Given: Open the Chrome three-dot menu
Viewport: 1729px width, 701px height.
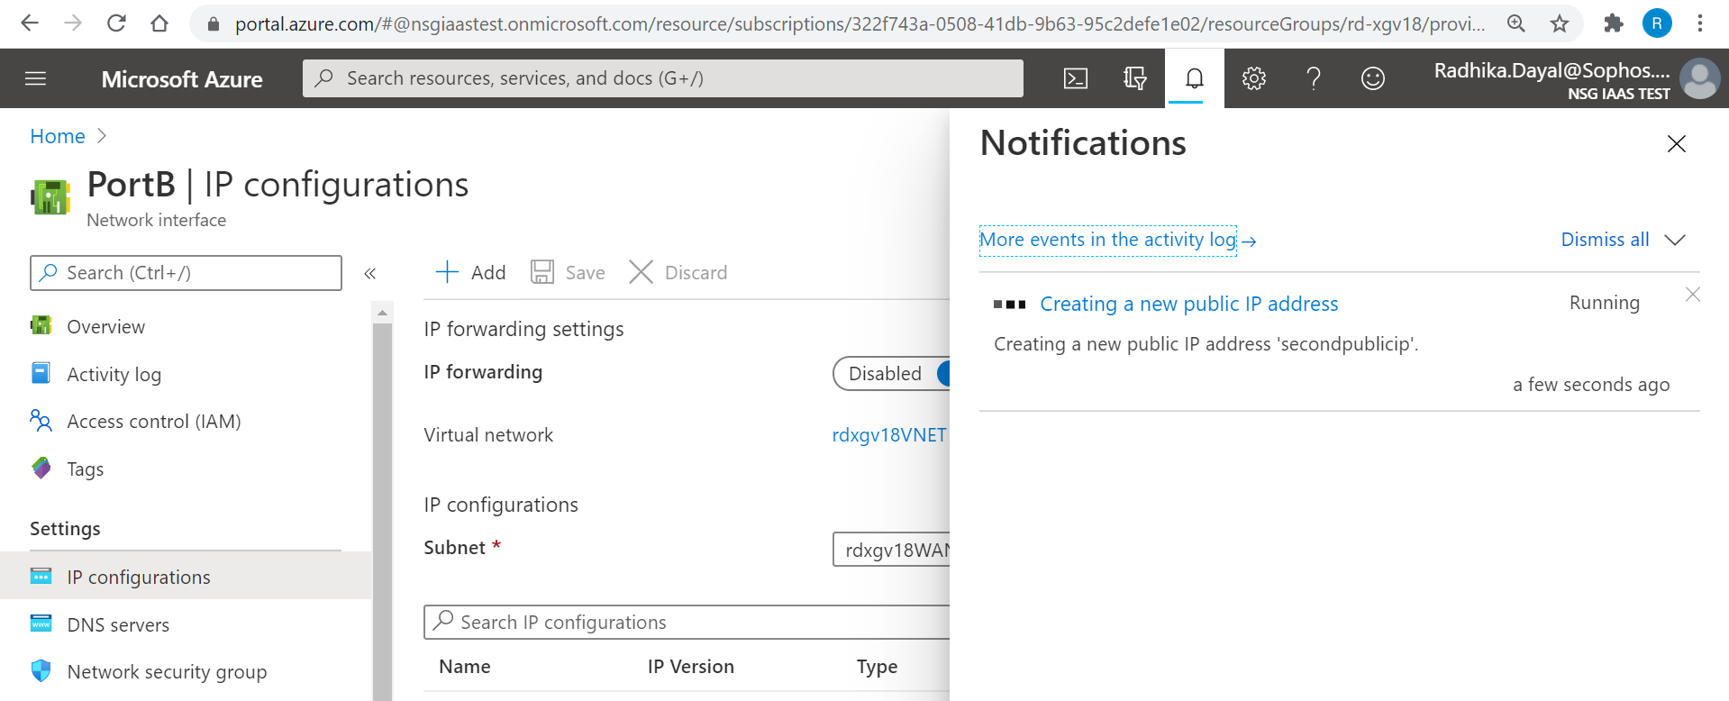Looking at the screenshot, I should [x=1700, y=23].
